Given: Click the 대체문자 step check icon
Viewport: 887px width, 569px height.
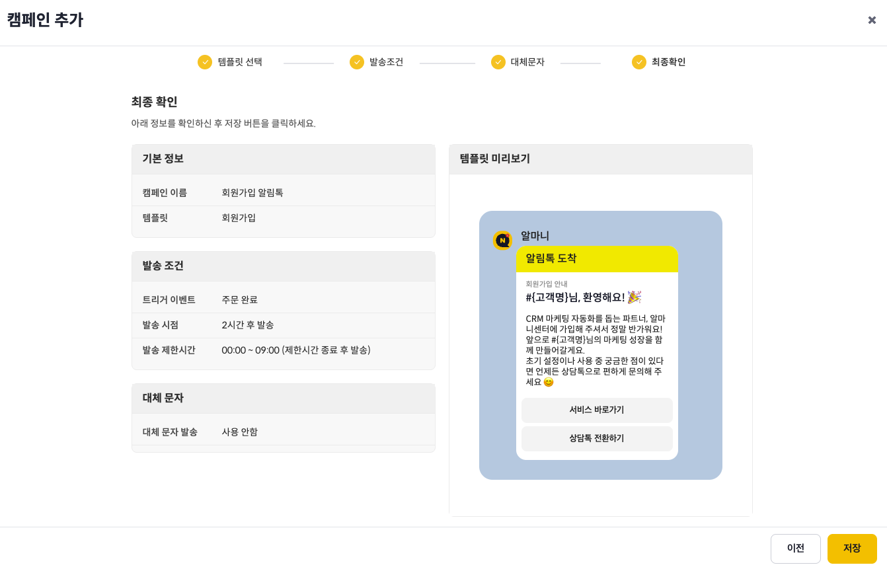Looking at the screenshot, I should 498,62.
